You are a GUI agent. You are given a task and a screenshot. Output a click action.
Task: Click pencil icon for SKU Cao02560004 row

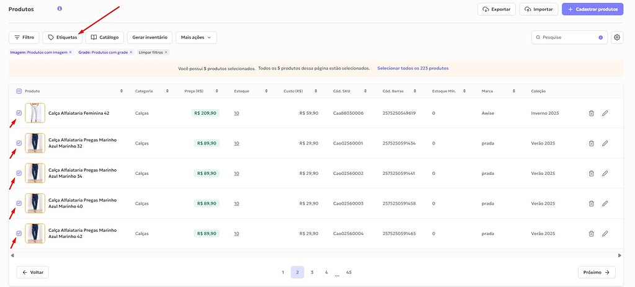click(x=605, y=234)
